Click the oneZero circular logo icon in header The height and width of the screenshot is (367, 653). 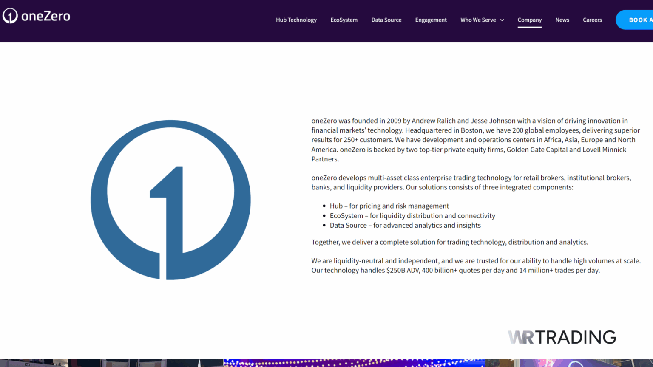point(10,16)
